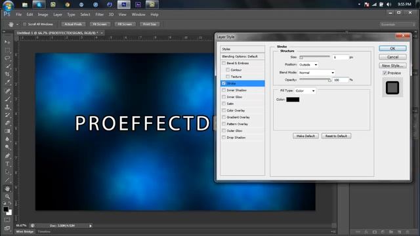Screen dimensions: 420x236
Task: Toggle Quick Mask mode icon
Action: pyautogui.click(x=7, y=220)
